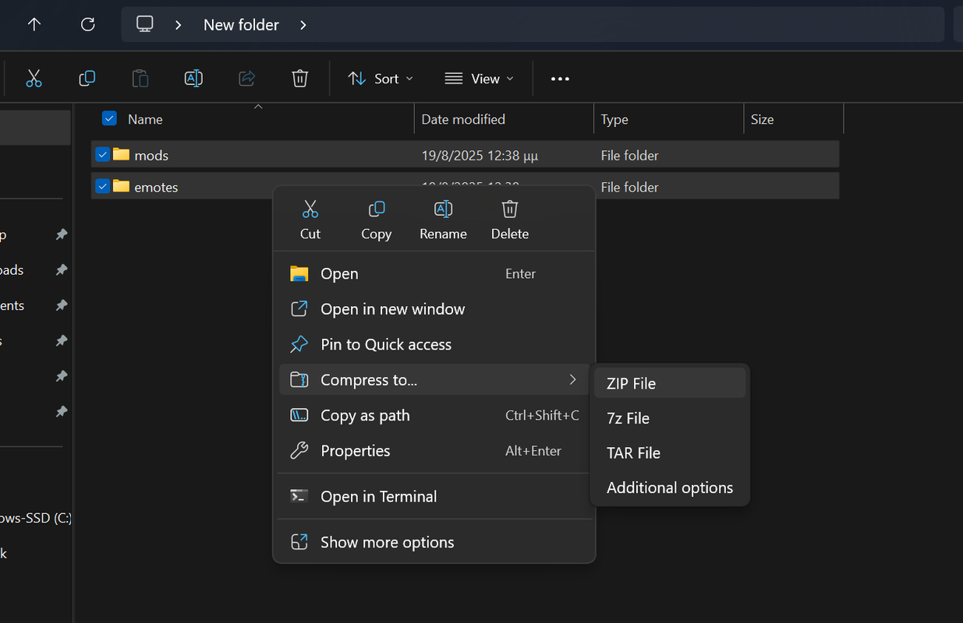Click the Cut icon in the toolbar

pos(34,79)
